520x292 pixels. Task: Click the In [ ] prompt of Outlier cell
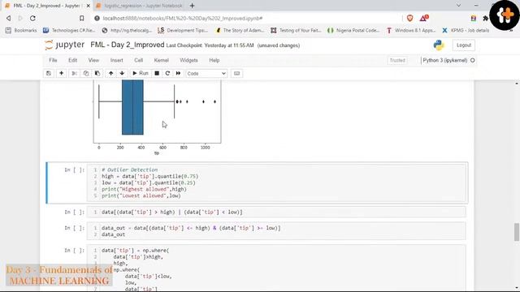pyautogui.click(x=74, y=170)
